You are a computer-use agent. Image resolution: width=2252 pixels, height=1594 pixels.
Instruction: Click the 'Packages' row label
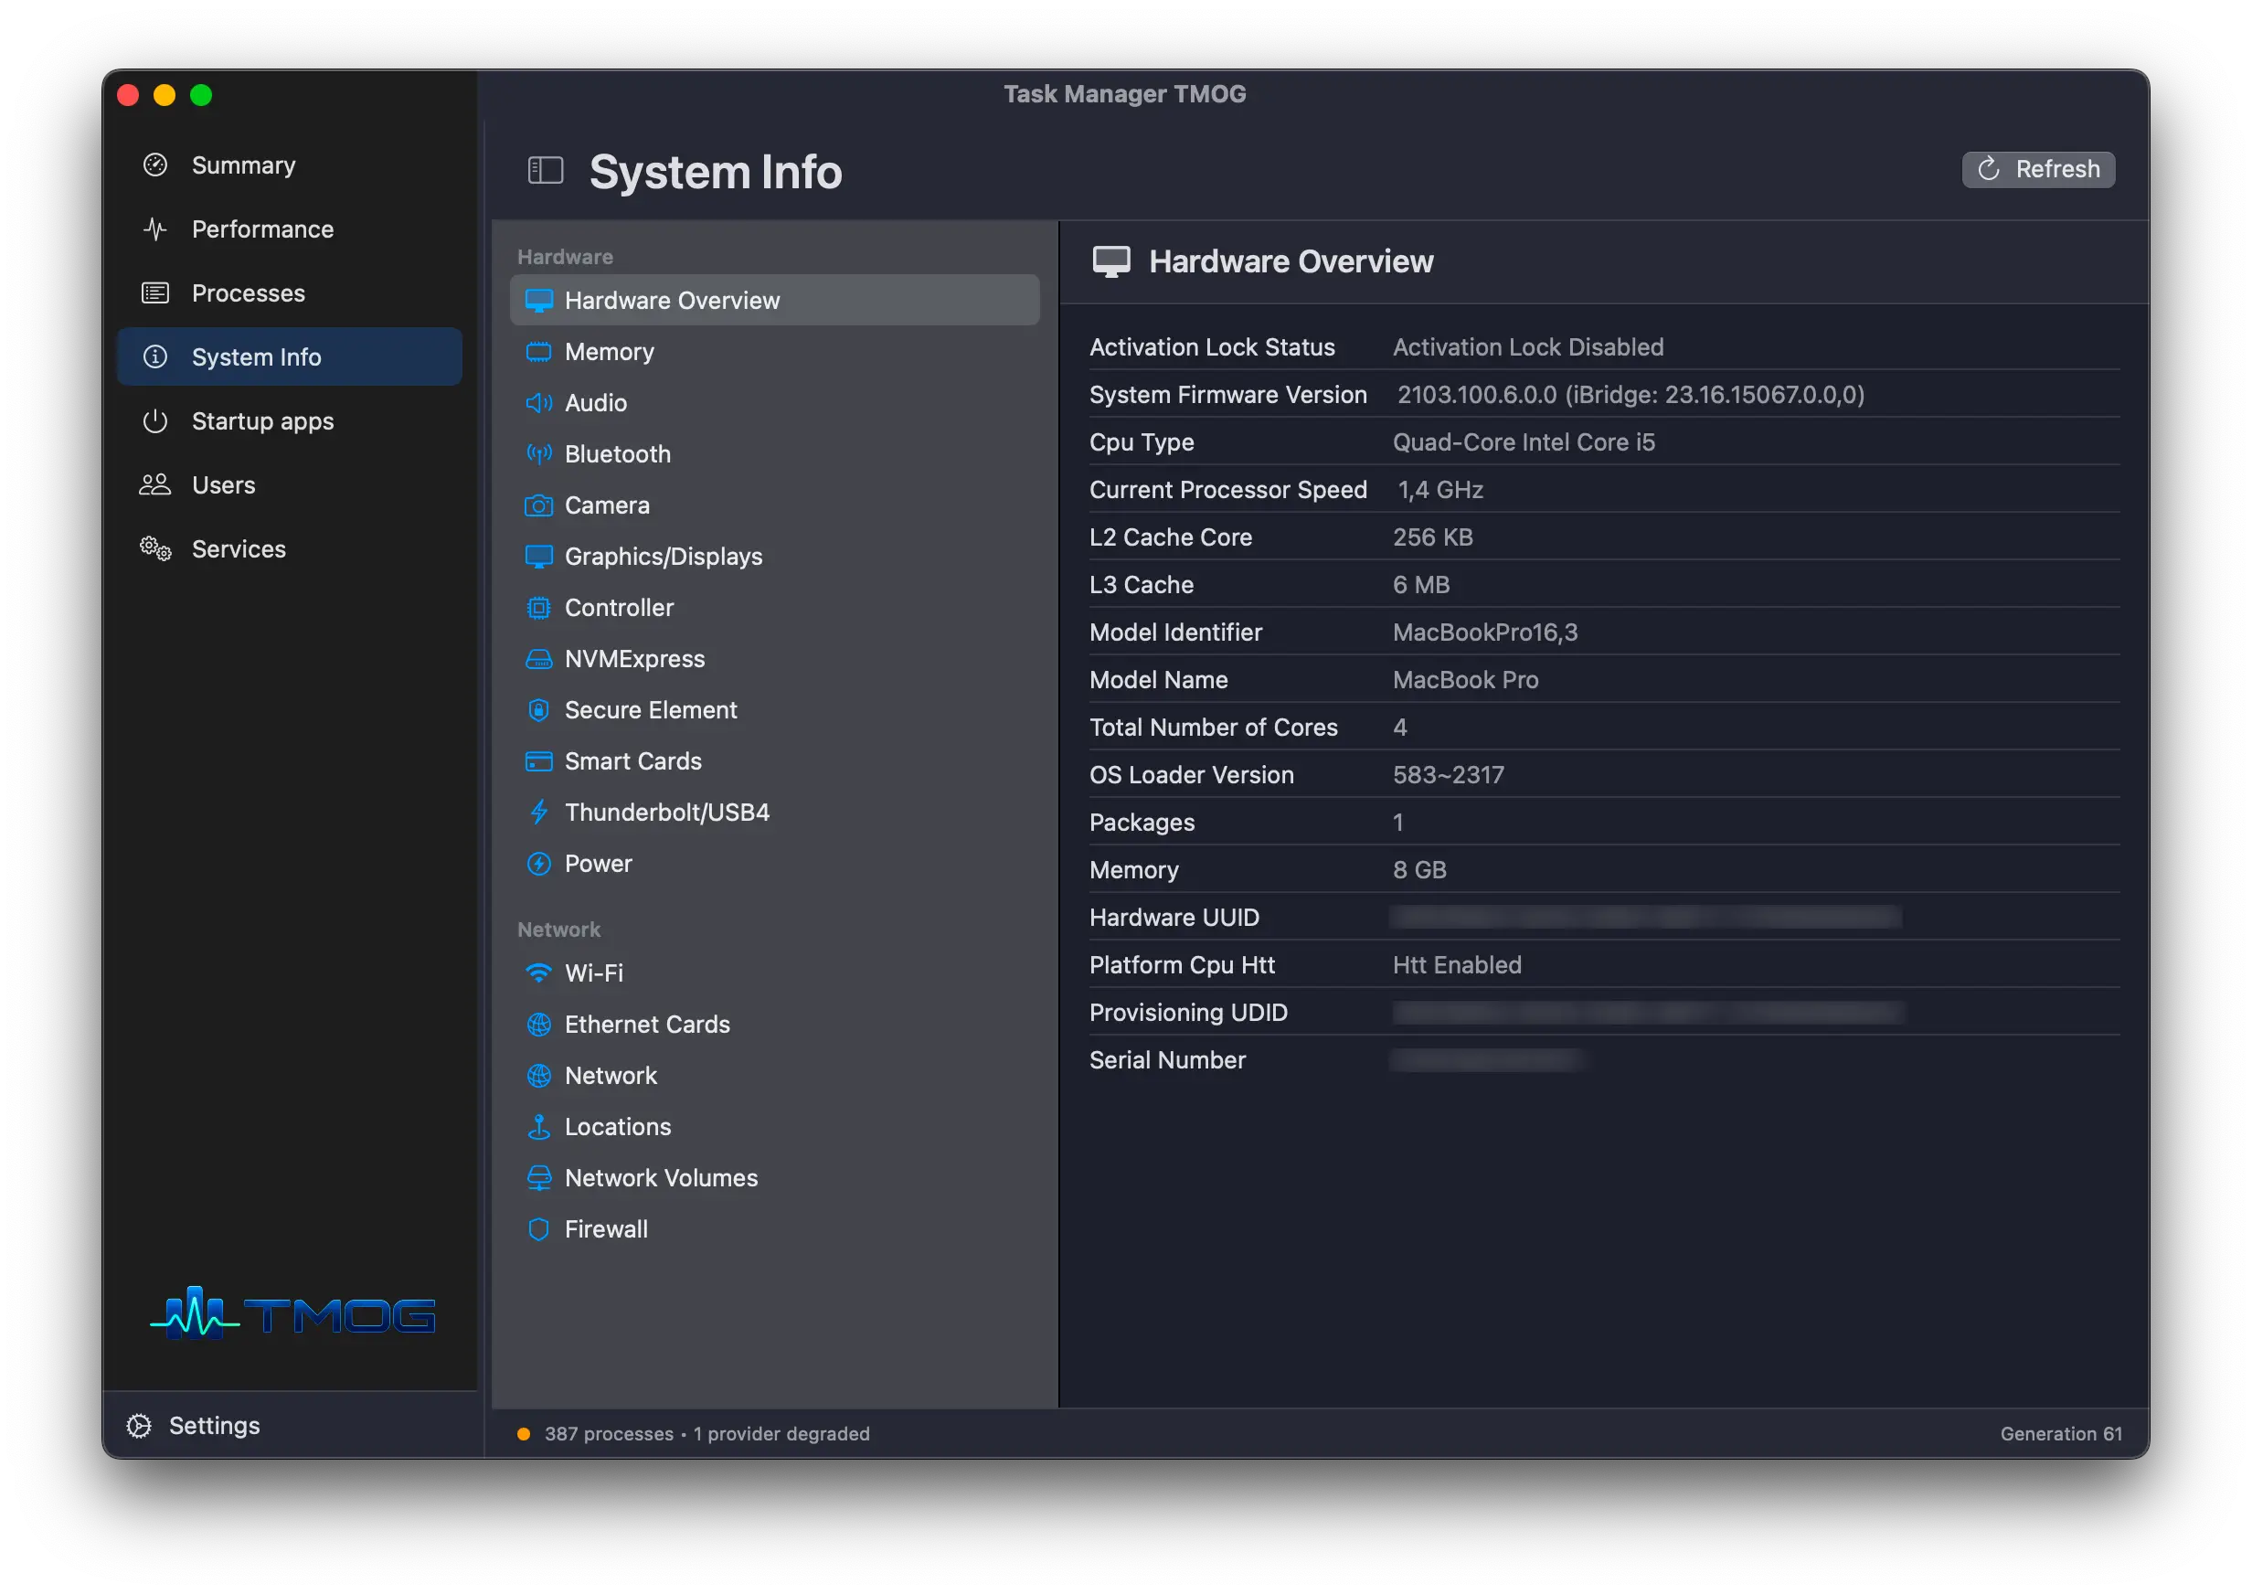pos(1142,823)
